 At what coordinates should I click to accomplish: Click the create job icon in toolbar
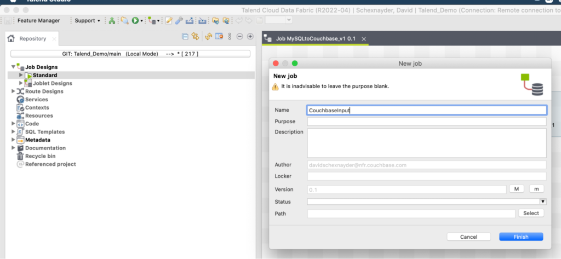pyautogui.click(x=151, y=21)
